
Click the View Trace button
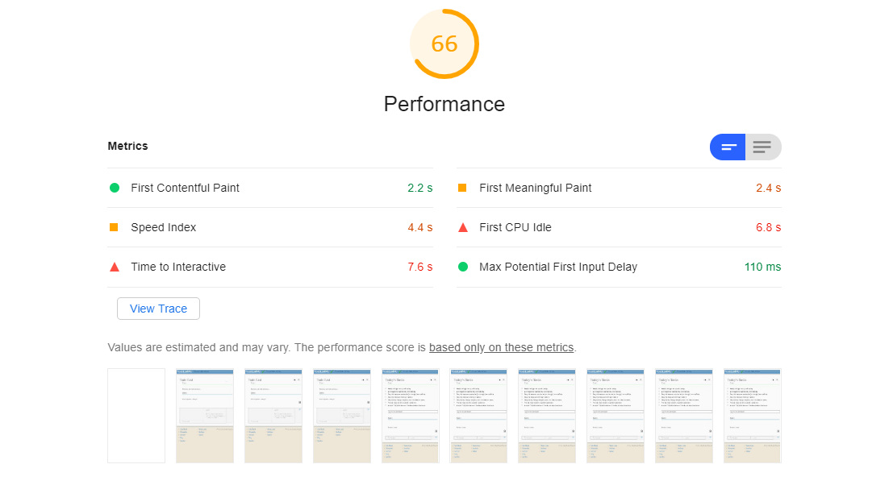[x=158, y=309]
